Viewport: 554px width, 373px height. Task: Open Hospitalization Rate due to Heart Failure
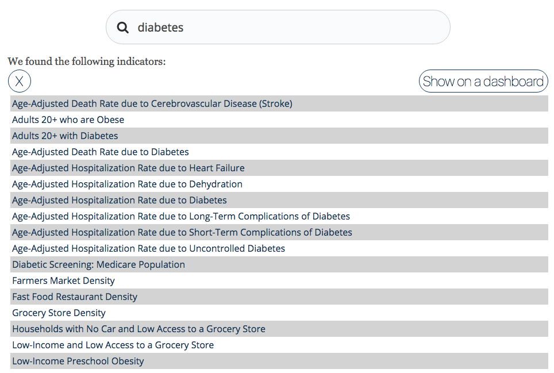[128, 168]
